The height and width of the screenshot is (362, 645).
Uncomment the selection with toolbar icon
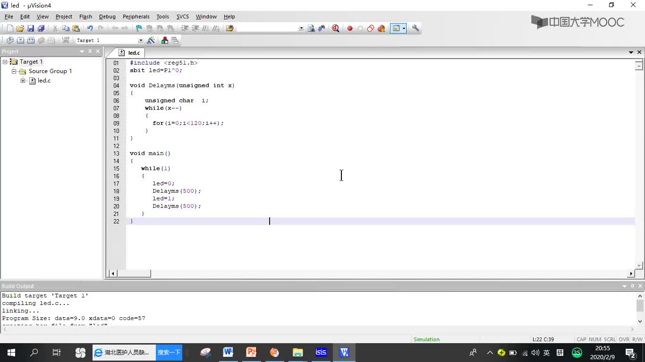[216, 28]
